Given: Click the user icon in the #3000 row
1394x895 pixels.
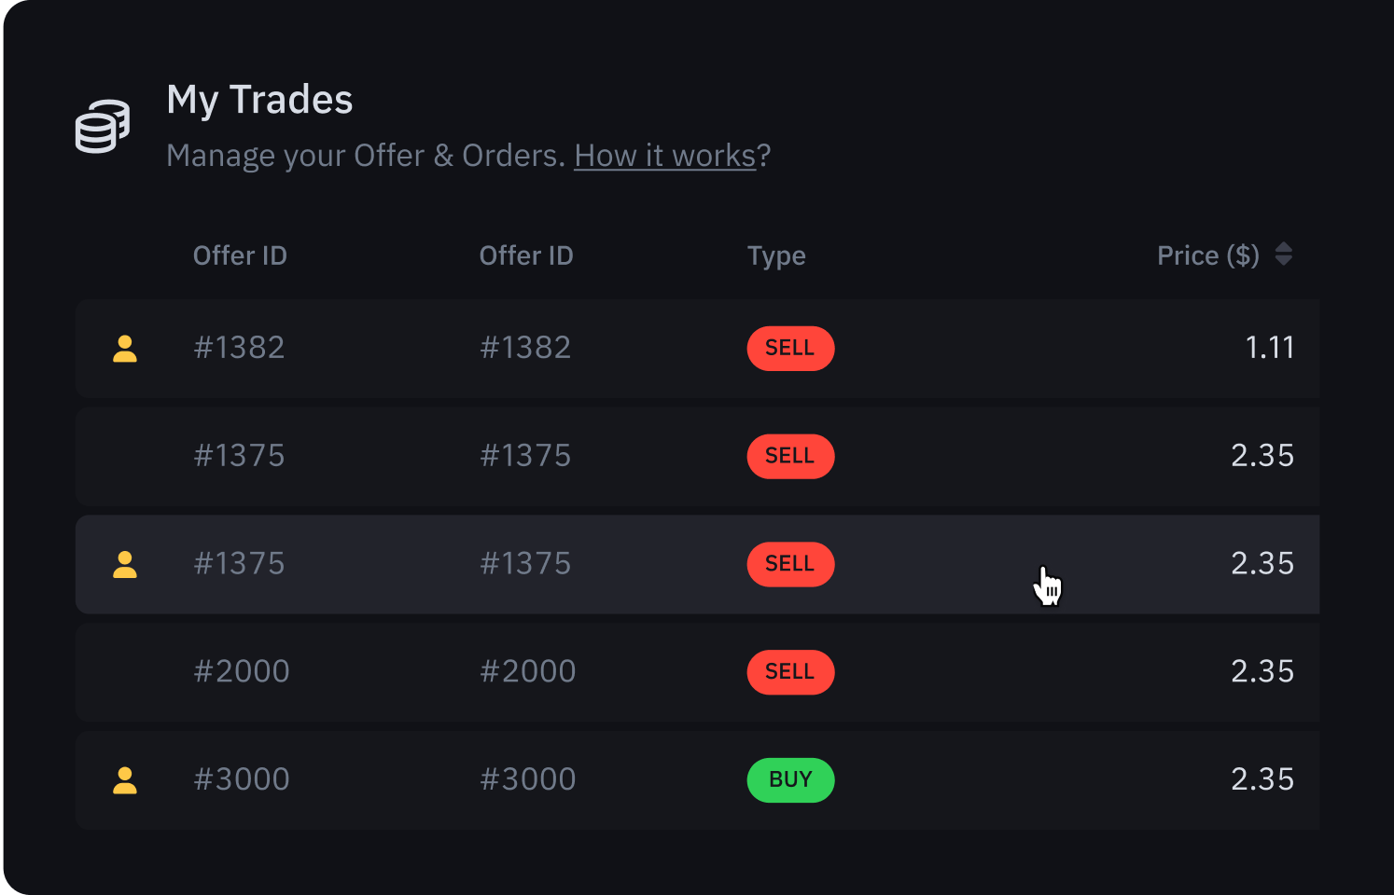Looking at the screenshot, I should 125,780.
